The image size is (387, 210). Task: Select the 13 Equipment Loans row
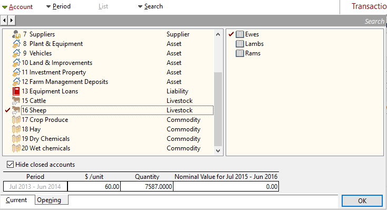point(112,91)
